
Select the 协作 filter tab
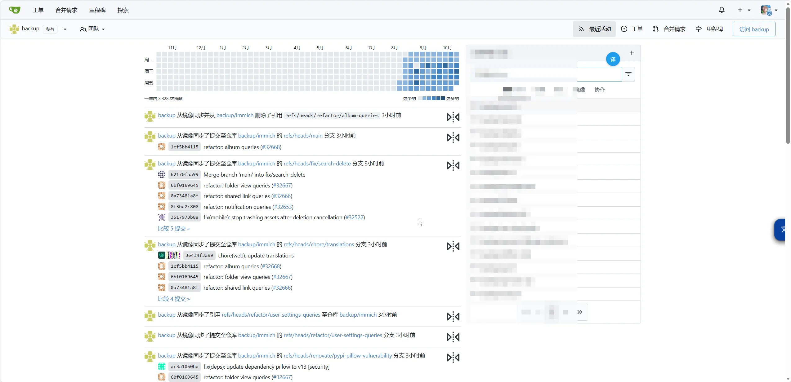(600, 90)
